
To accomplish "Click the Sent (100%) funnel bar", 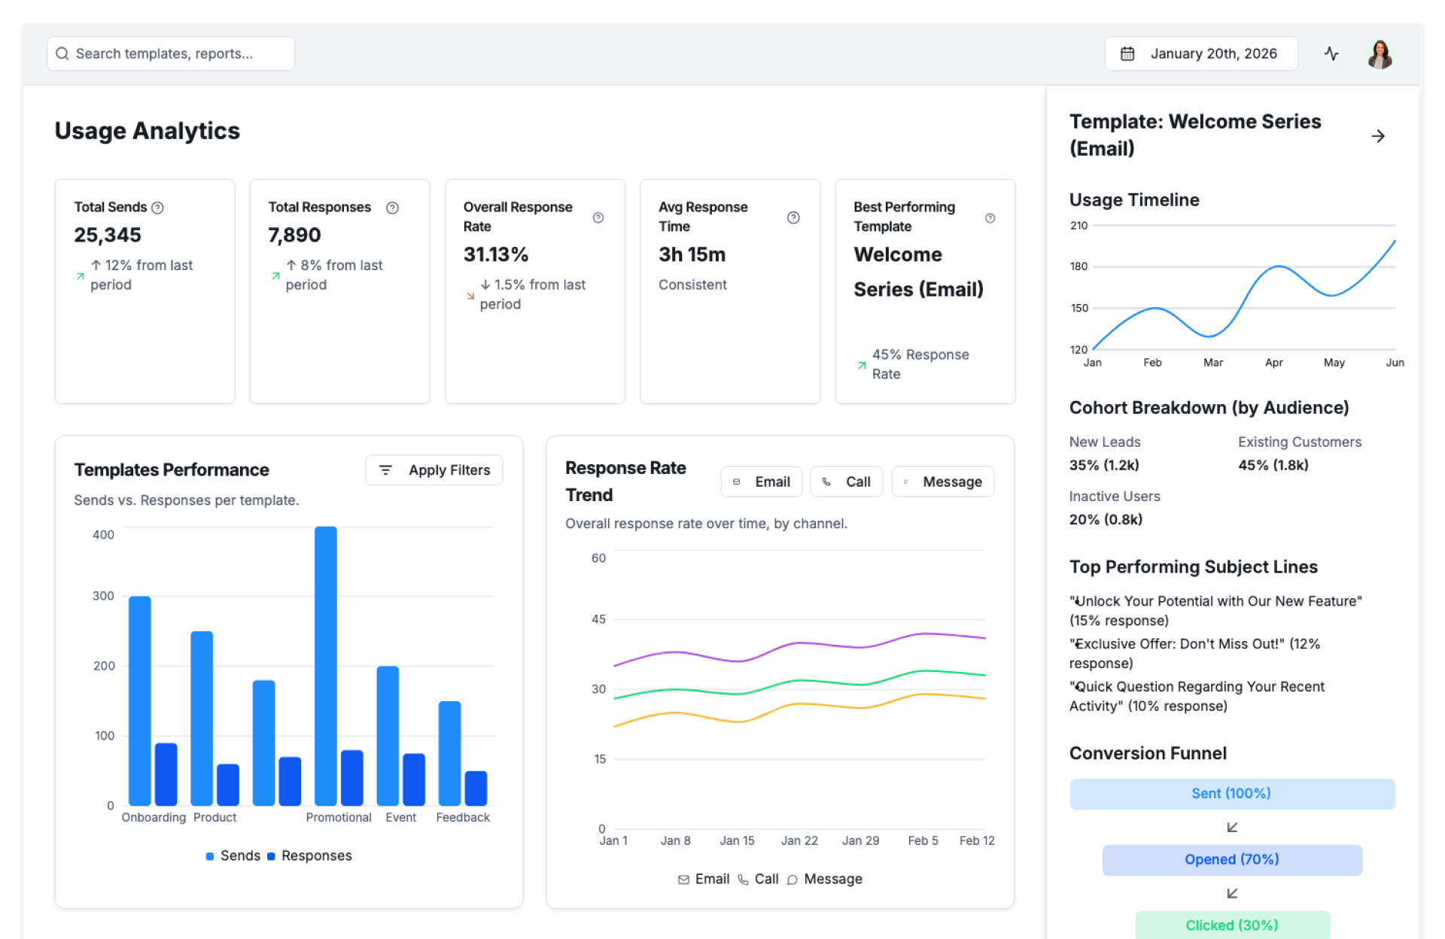I will point(1231,794).
